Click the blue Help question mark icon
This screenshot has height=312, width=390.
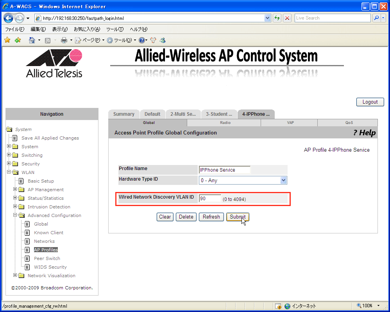[142, 40]
